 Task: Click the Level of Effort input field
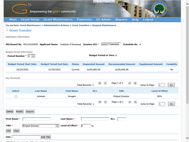86,126
